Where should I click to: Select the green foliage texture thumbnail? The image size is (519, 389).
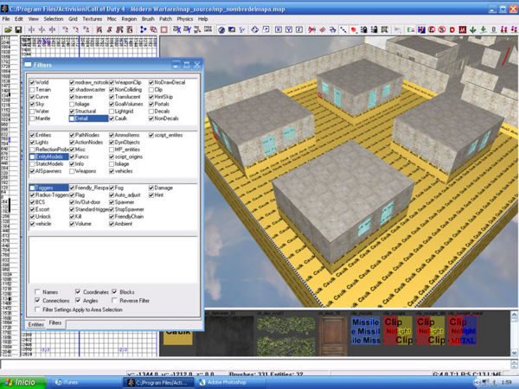pos(286,335)
